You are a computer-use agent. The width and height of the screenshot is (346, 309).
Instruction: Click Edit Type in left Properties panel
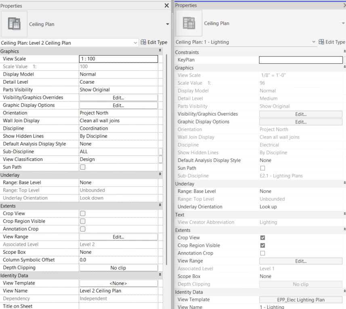154,42
